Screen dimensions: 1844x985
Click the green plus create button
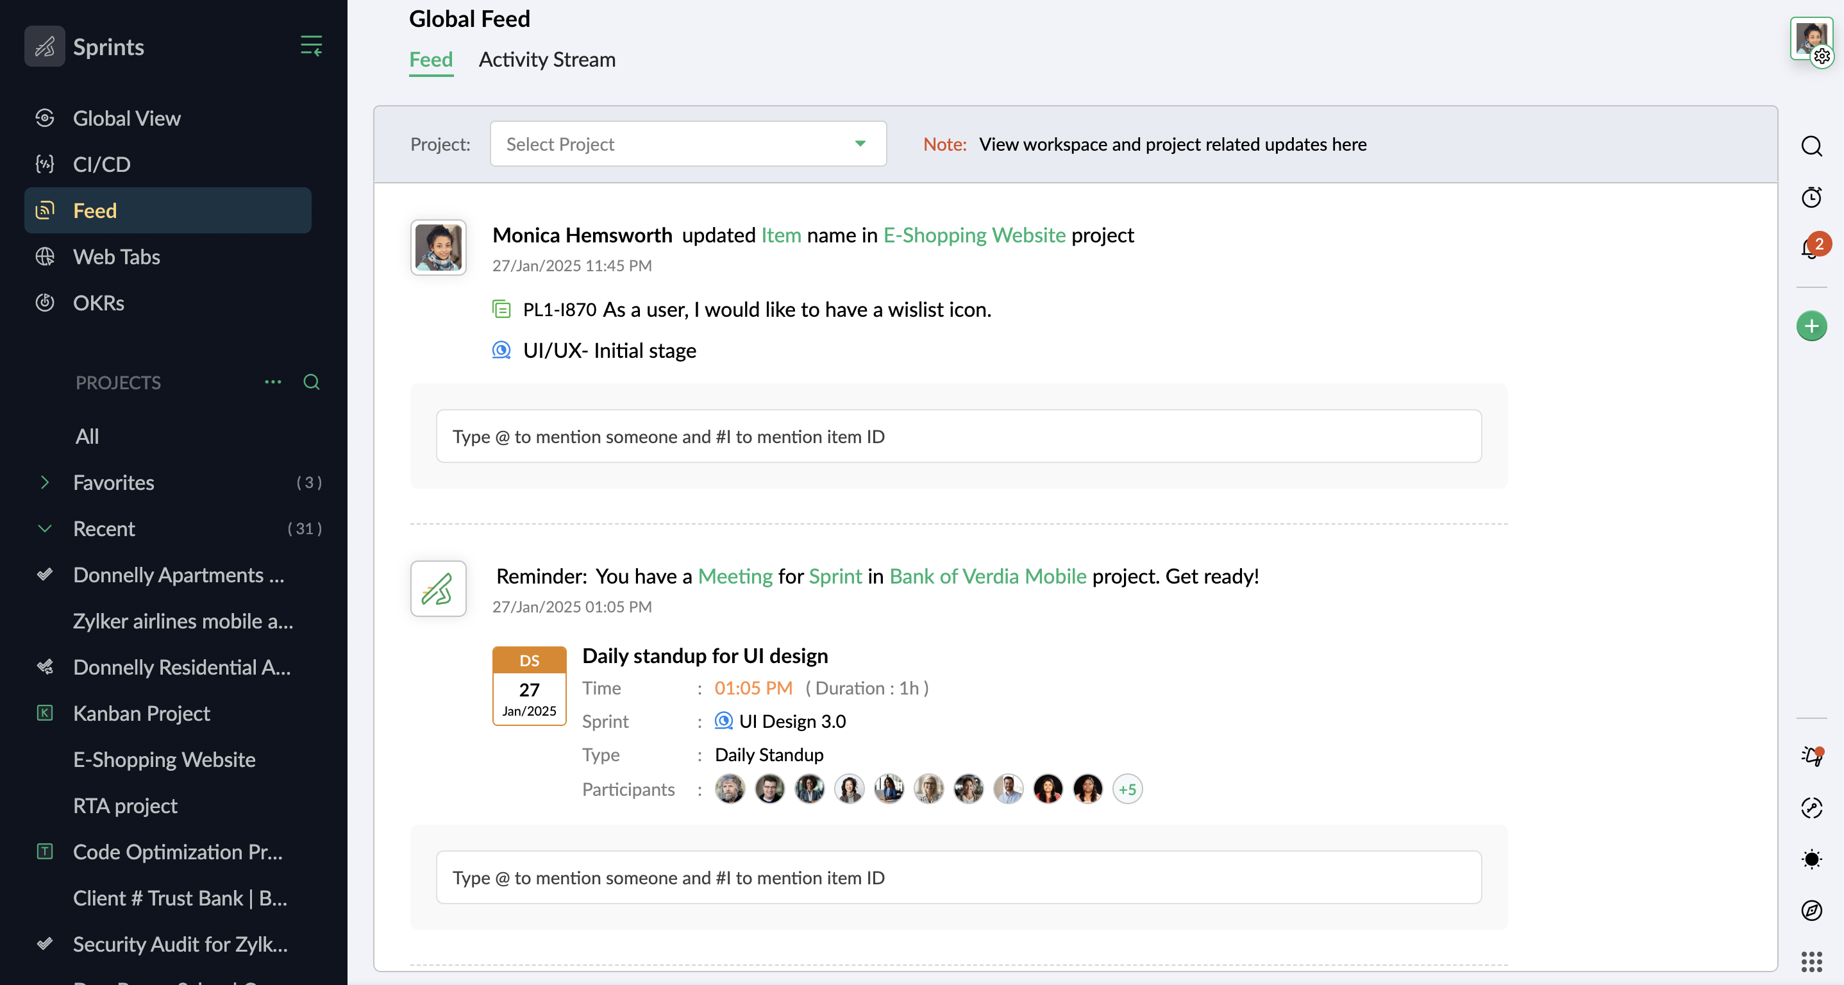1811,326
